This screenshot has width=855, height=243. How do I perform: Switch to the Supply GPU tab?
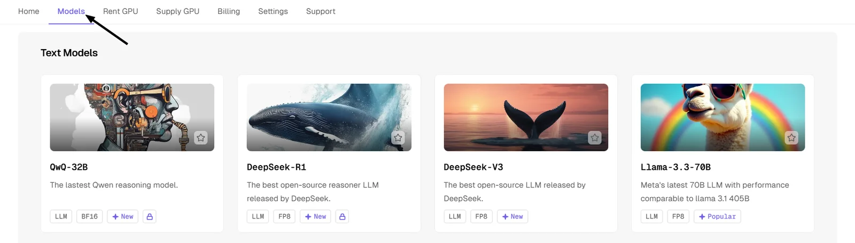click(x=177, y=11)
